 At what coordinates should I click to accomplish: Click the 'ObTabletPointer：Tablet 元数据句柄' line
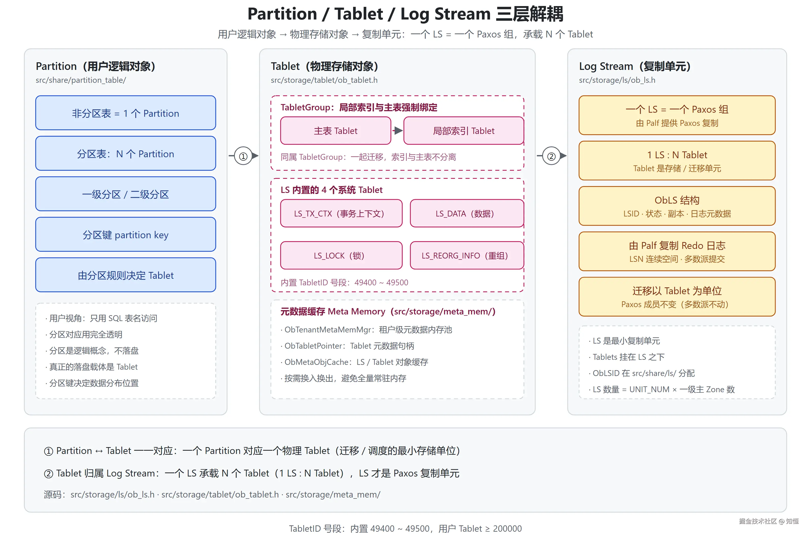tap(347, 346)
